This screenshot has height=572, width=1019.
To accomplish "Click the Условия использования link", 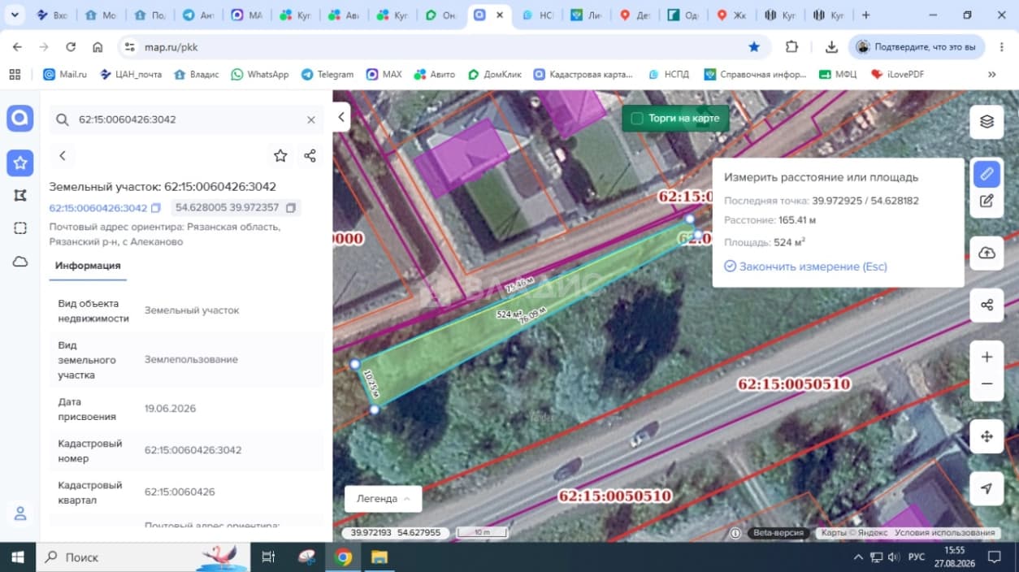I will point(944,533).
